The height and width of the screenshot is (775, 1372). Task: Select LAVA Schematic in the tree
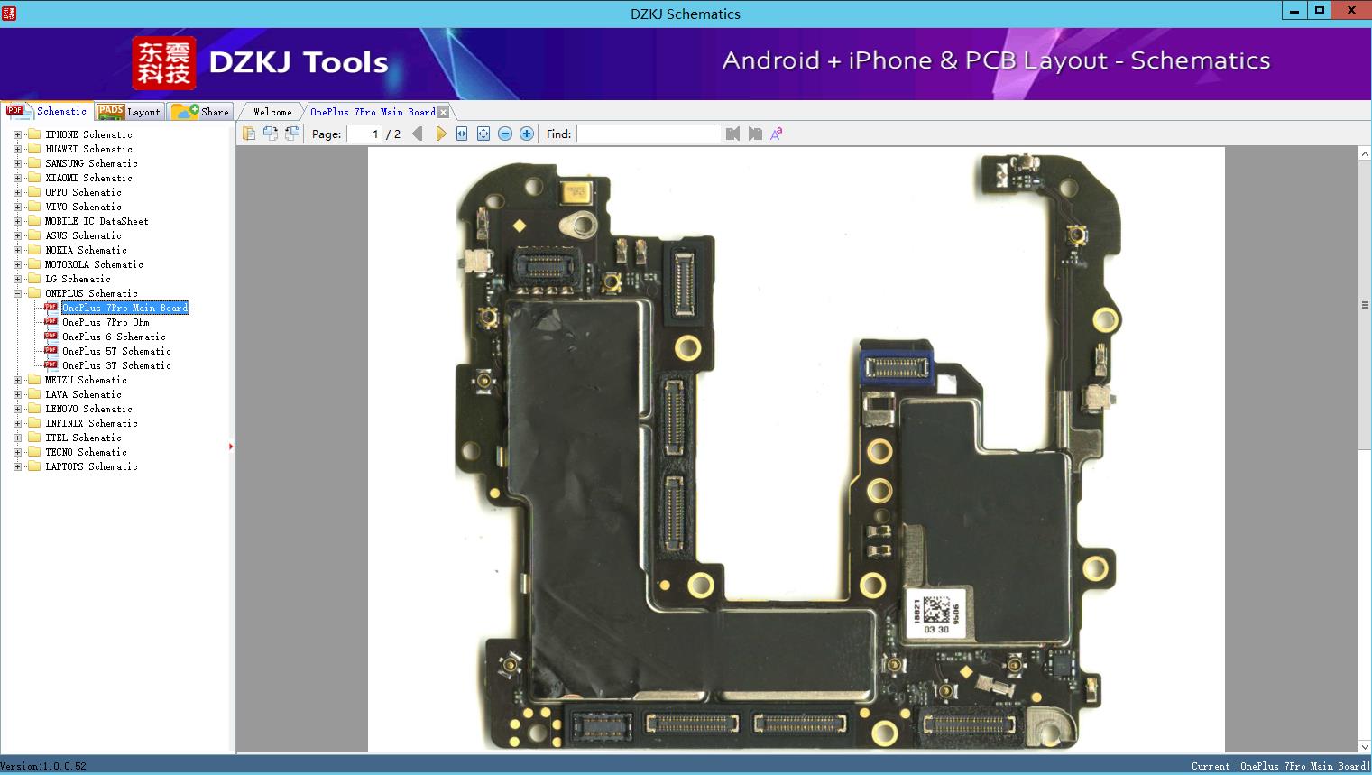click(83, 394)
